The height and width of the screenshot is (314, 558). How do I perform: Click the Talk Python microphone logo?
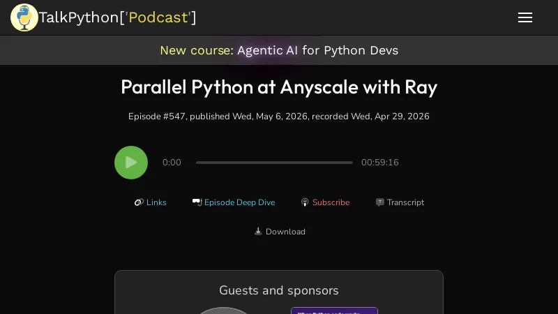pyautogui.click(x=24, y=17)
